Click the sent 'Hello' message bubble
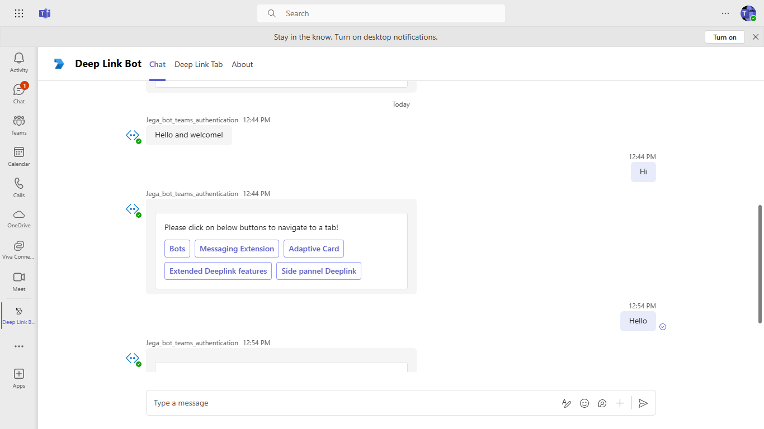The width and height of the screenshot is (764, 429). click(638, 321)
